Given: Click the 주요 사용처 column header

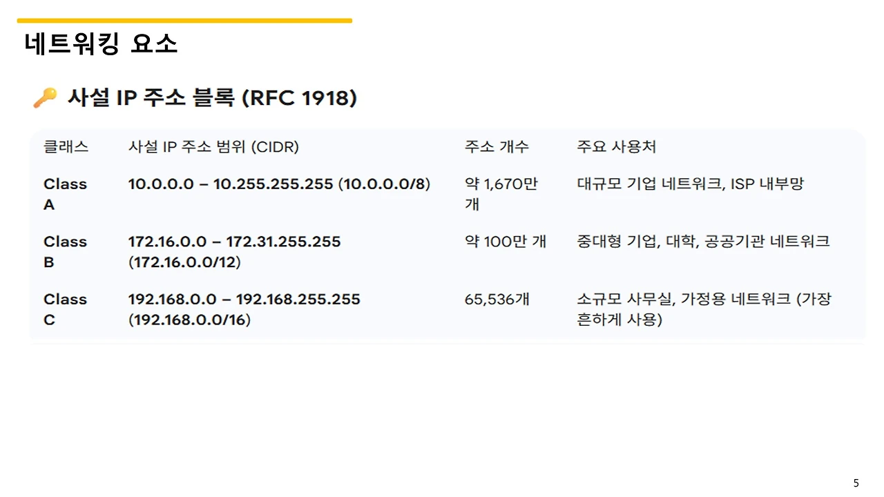Looking at the screenshot, I should pyautogui.click(x=617, y=146).
